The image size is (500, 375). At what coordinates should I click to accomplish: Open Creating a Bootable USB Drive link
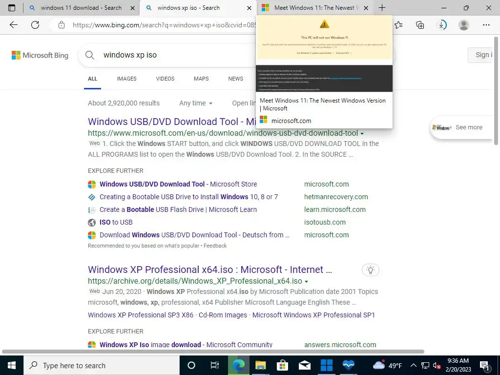(188, 197)
